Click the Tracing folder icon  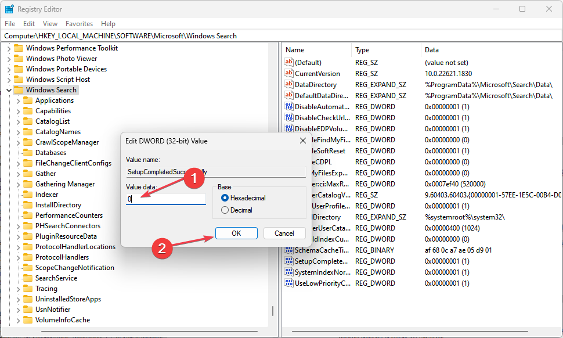(x=28, y=289)
